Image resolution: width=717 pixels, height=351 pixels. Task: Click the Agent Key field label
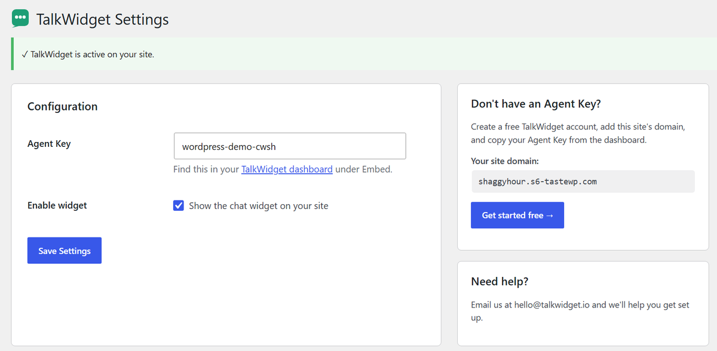pyautogui.click(x=49, y=144)
